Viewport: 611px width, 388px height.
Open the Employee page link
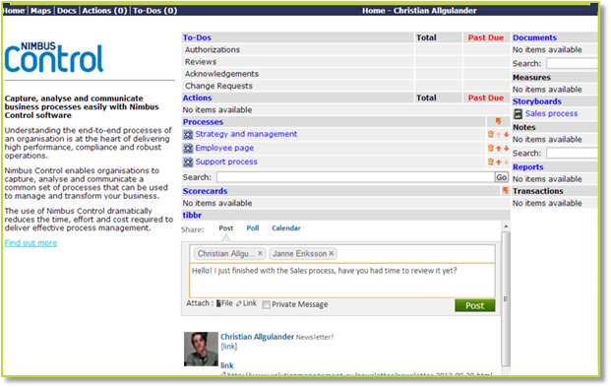tap(224, 148)
